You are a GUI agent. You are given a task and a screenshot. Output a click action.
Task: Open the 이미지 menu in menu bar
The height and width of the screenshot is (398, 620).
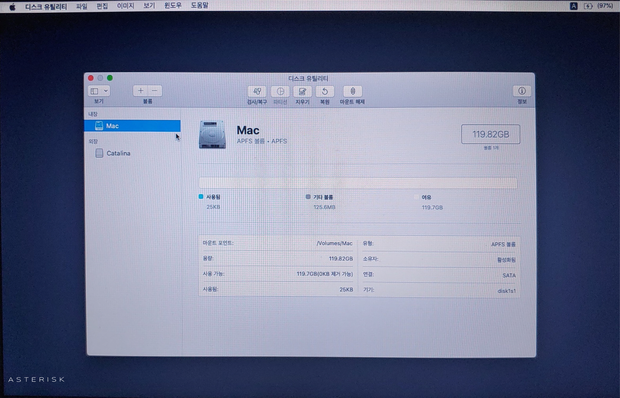coord(125,6)
